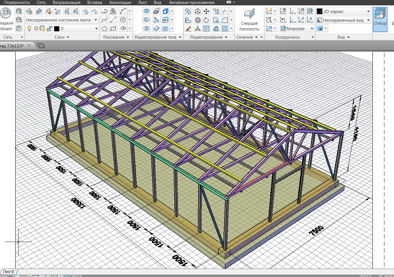Click the slice solid tool icon

point(156,20)
